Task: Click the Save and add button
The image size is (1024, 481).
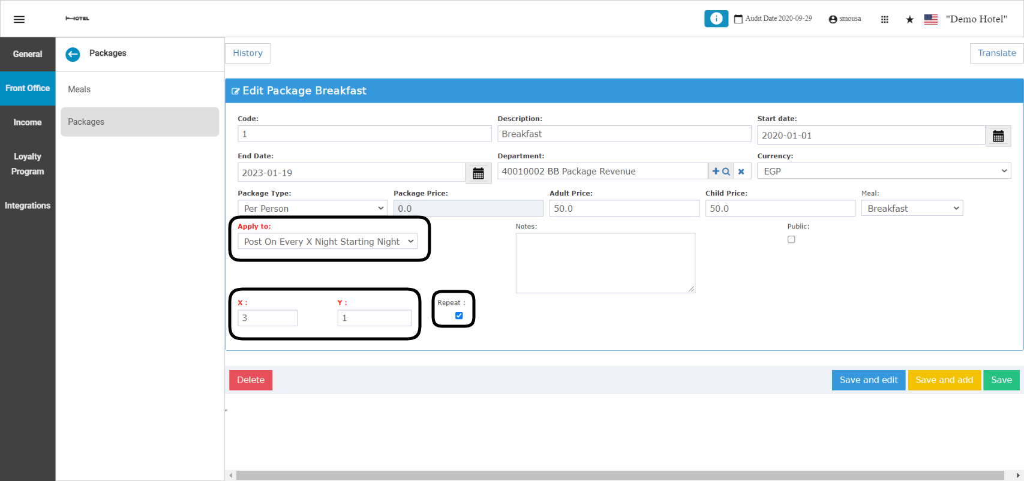Action: coord(944,380)
